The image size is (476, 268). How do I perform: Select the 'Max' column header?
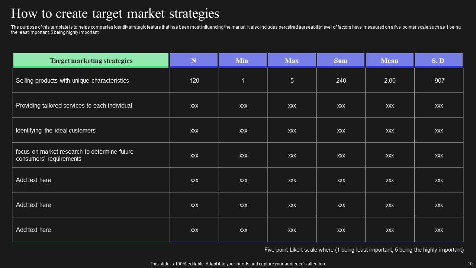[x=292, y=61]
